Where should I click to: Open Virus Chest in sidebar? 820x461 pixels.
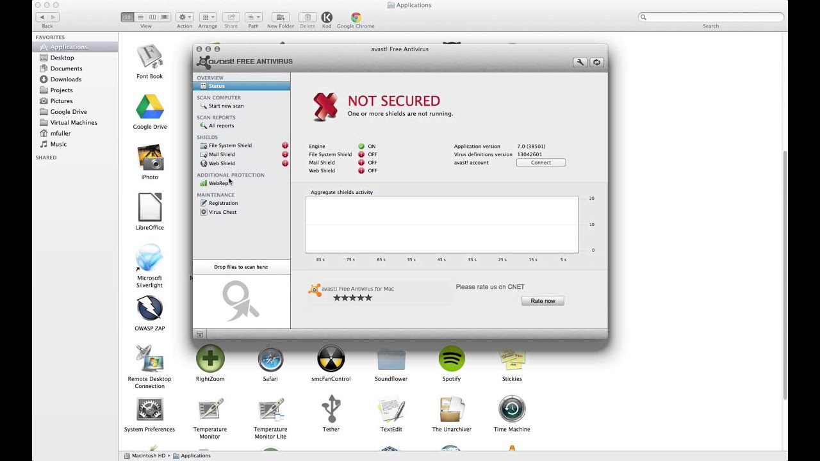222,212
